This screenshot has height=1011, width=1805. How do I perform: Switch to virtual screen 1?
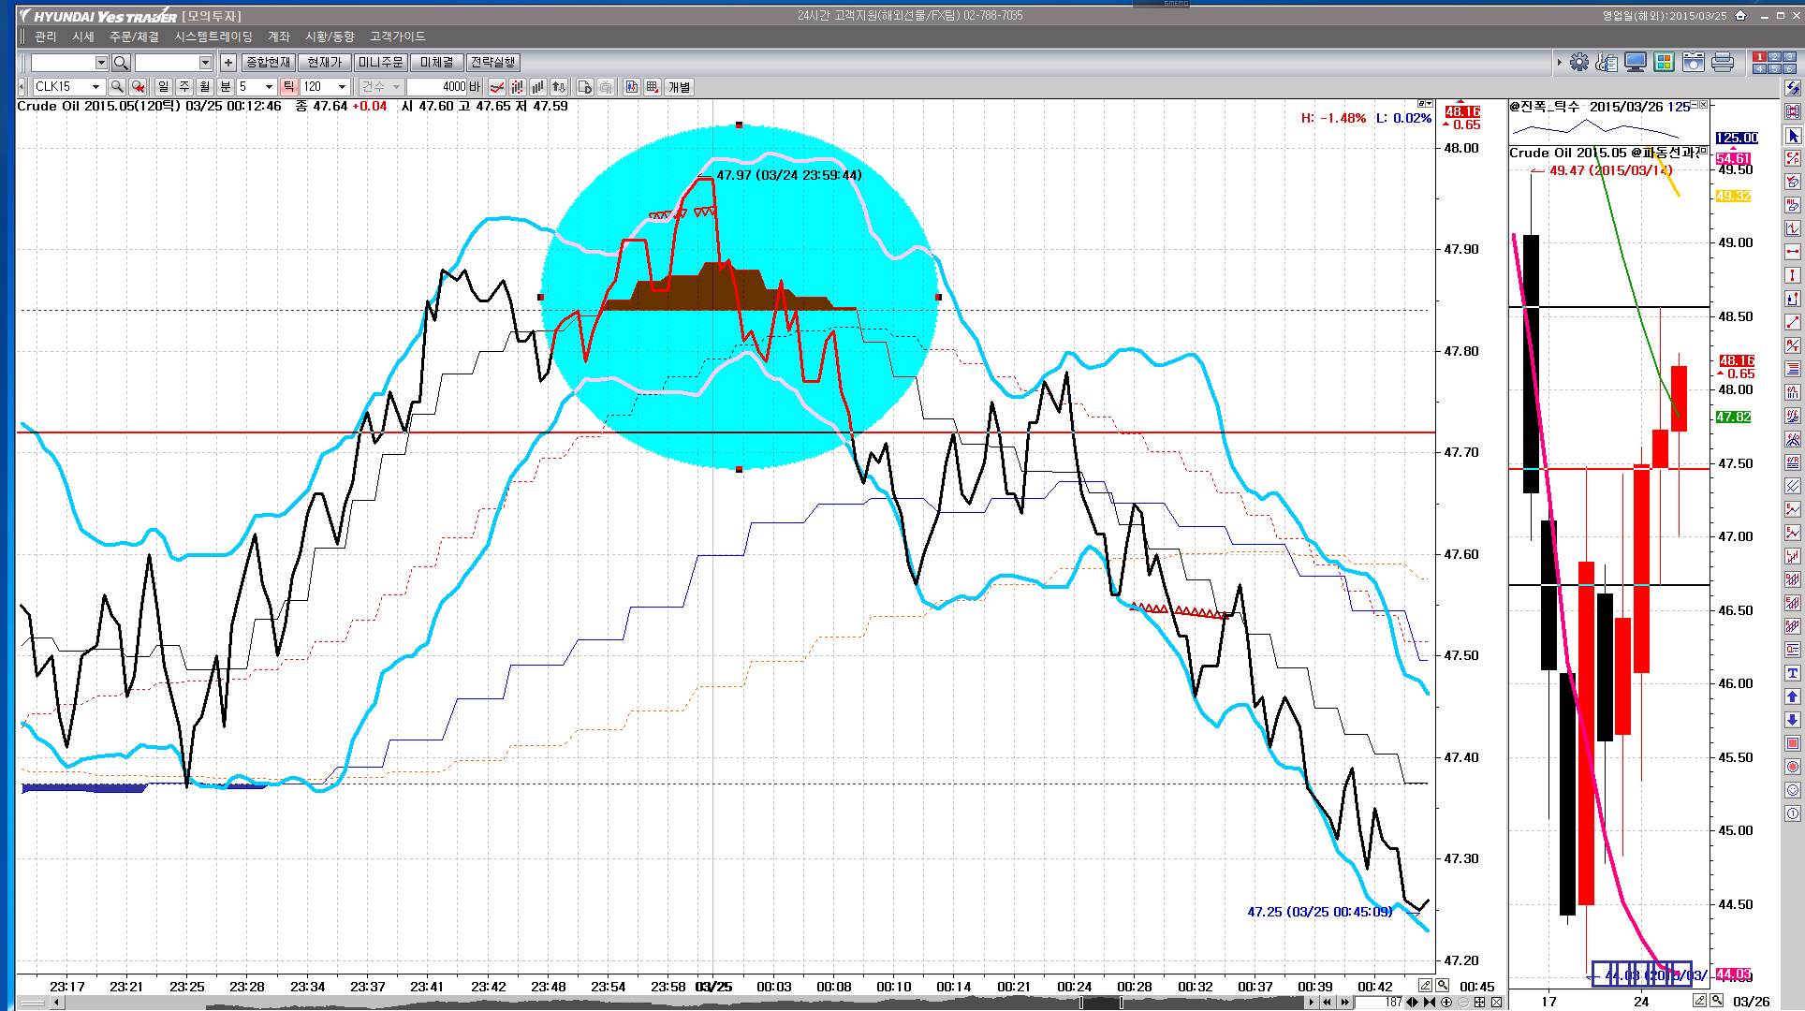[x=1760, y=57]
